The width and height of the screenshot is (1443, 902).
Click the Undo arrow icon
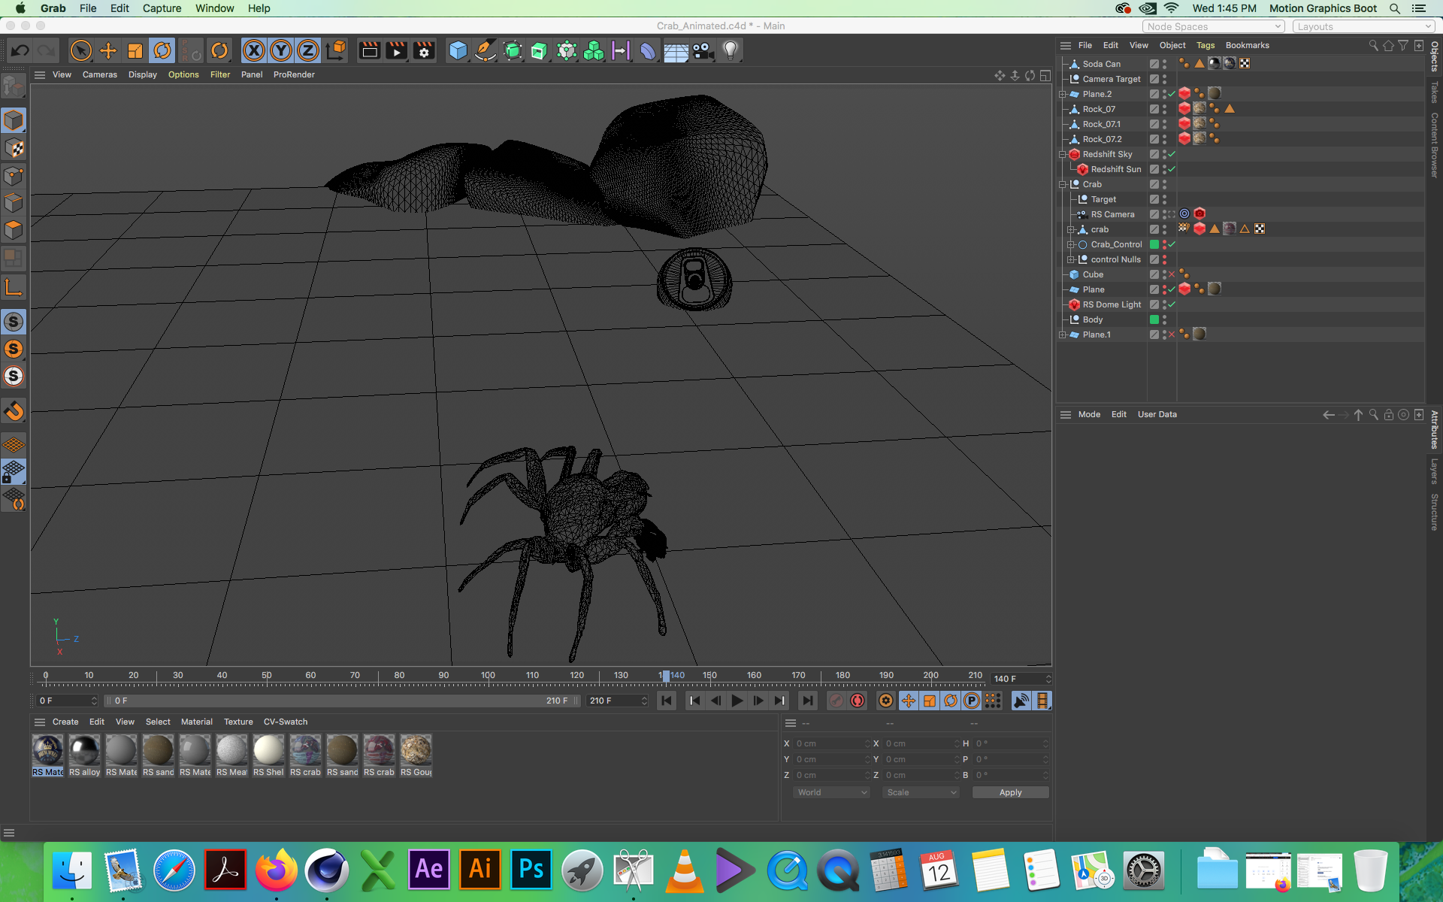pyautogui.click(x=20, y=51)
